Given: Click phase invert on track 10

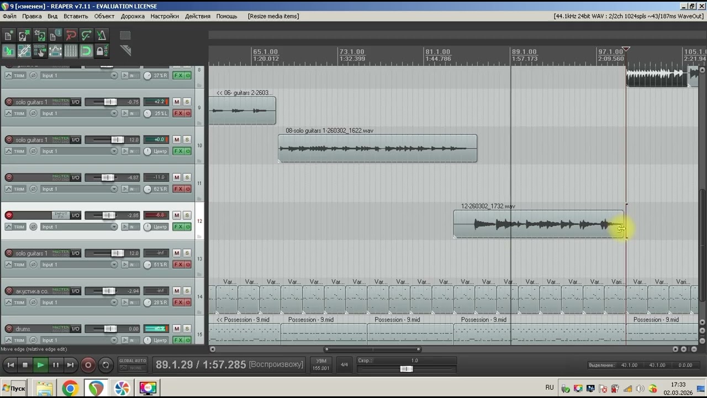Looking at the screenshot, I should (33, 151).
